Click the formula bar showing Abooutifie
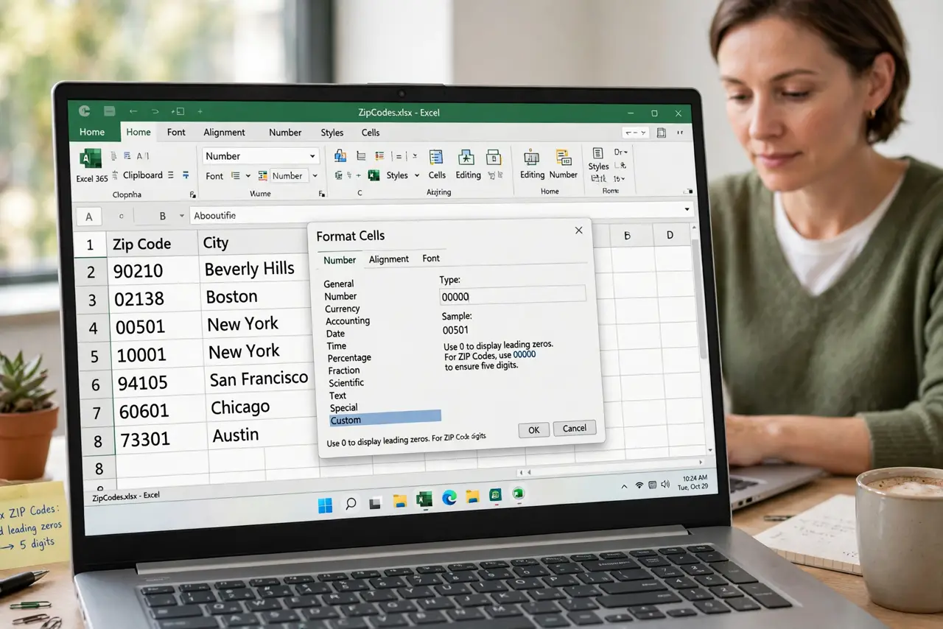Screen dimensions: 943x629 click(441, 214)
